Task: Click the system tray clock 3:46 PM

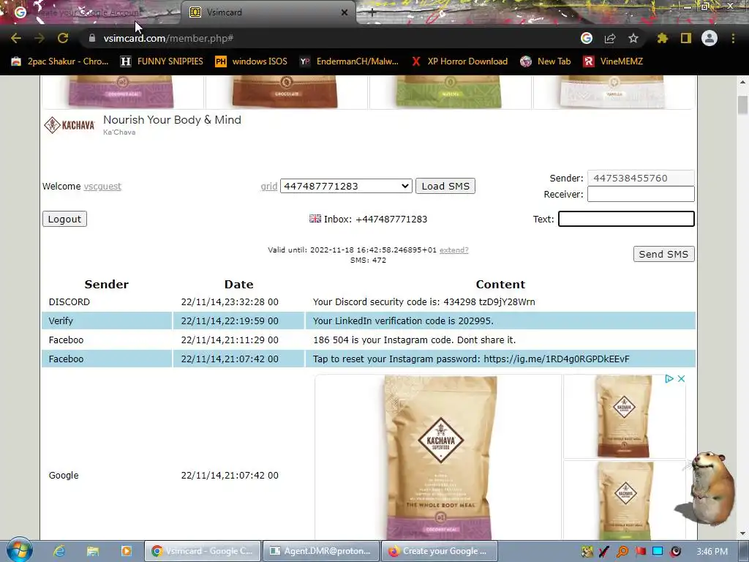Action: pos(712,551)
